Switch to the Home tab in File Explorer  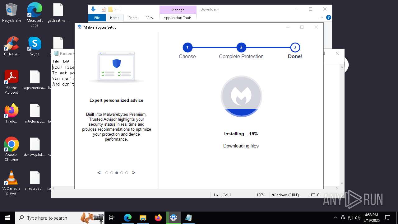pos(114,18)
